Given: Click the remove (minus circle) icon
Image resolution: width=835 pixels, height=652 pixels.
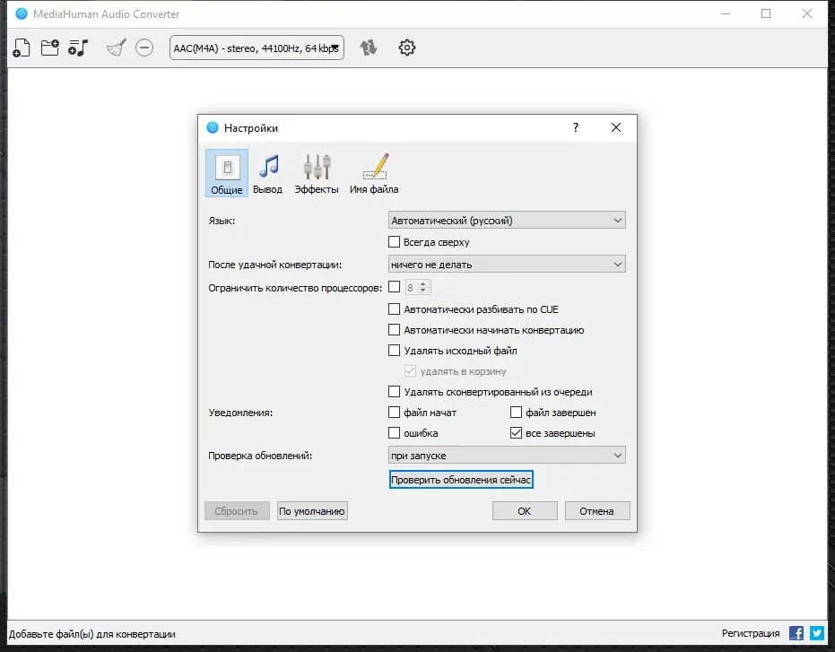Looking at the screenshot, I should (144, 48).
